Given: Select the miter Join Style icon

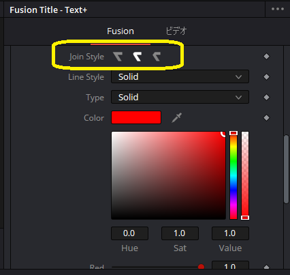Looking at the screenshot, I should click(118, 57).
